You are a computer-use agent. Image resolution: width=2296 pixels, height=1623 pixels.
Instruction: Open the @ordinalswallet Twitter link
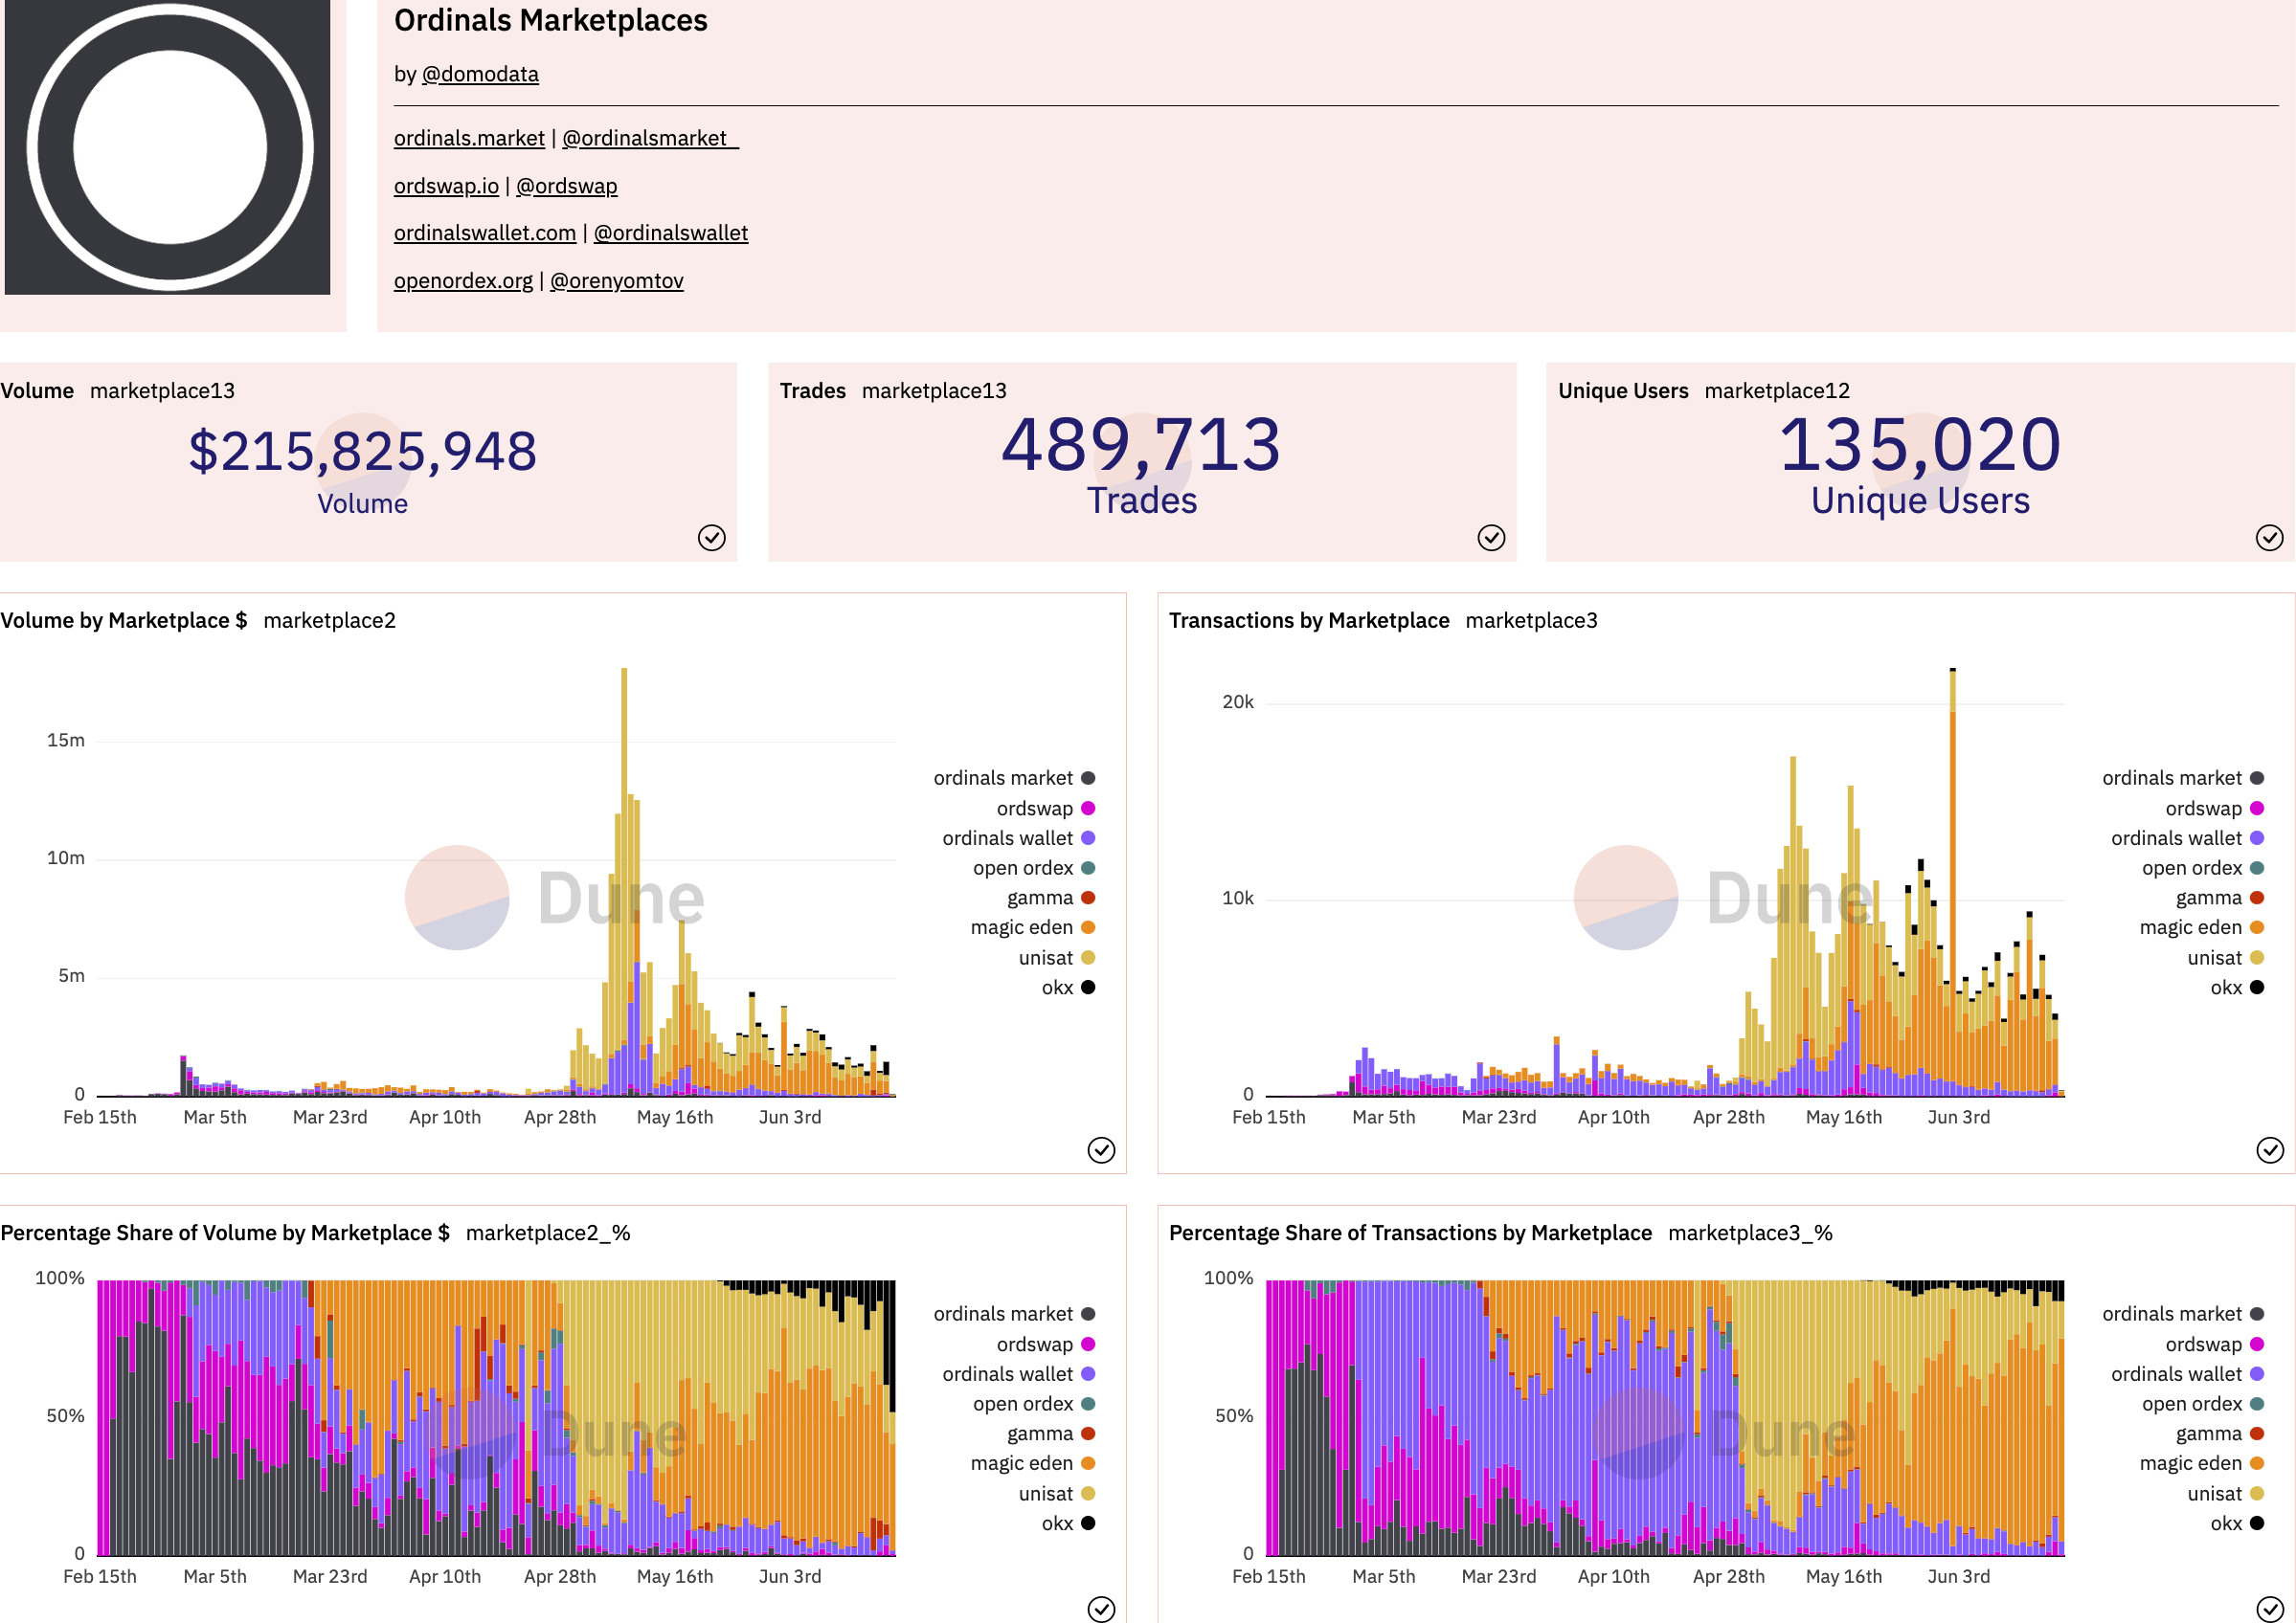tap(670, 233)
